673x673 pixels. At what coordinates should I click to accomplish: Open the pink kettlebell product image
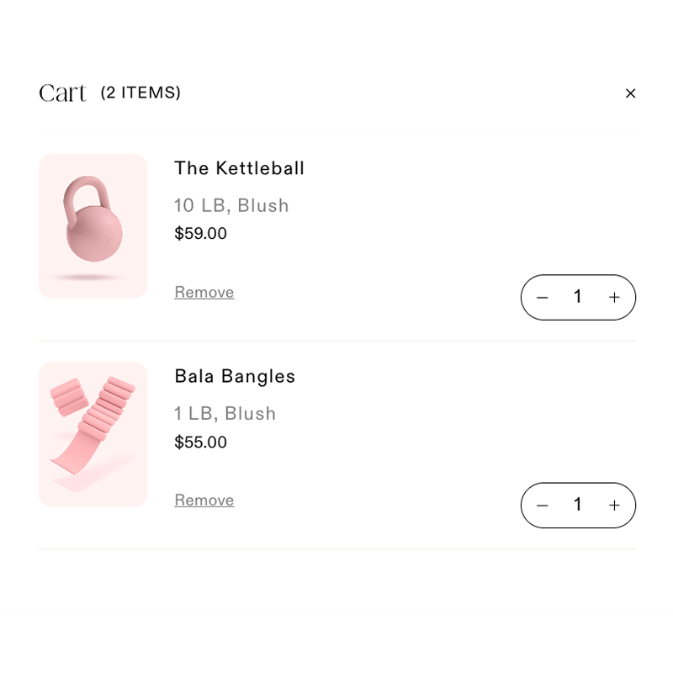[x=93, y=225]
